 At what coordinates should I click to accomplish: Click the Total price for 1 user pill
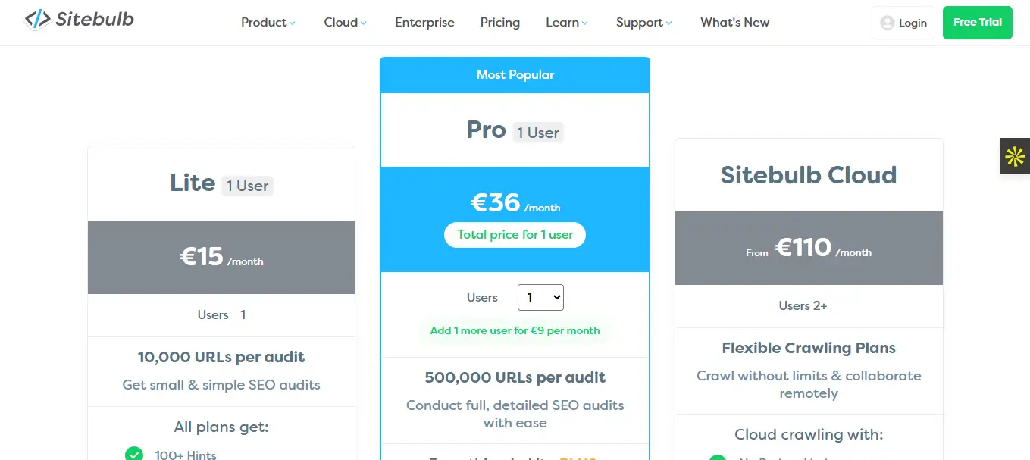pyautogui.click(x=515, y=235)
